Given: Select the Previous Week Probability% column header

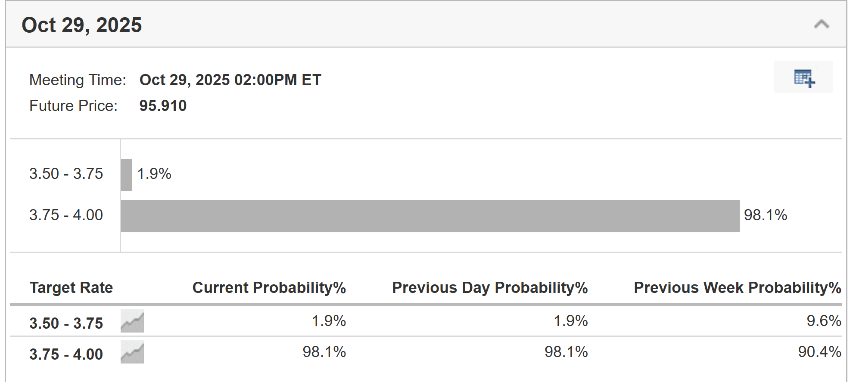Looking at the screenshot, I should pyautogui.click(x=737, y=287).
